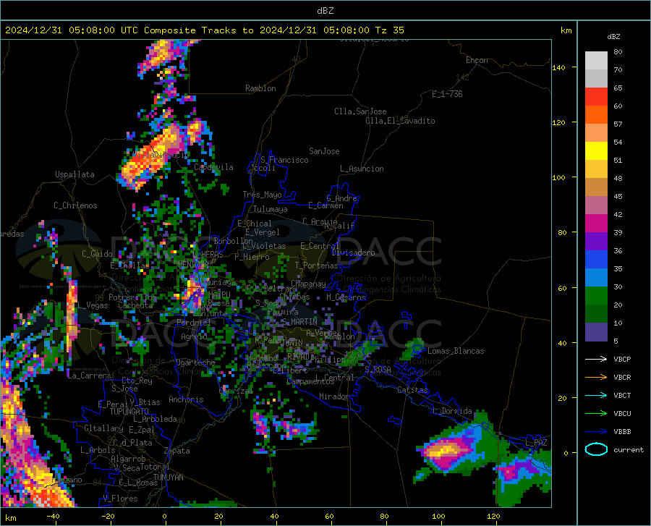The height and width of the screenshot is (526, 651).
Task: Click the 'Chapanay' map label
Action: [x=308, y=284]
